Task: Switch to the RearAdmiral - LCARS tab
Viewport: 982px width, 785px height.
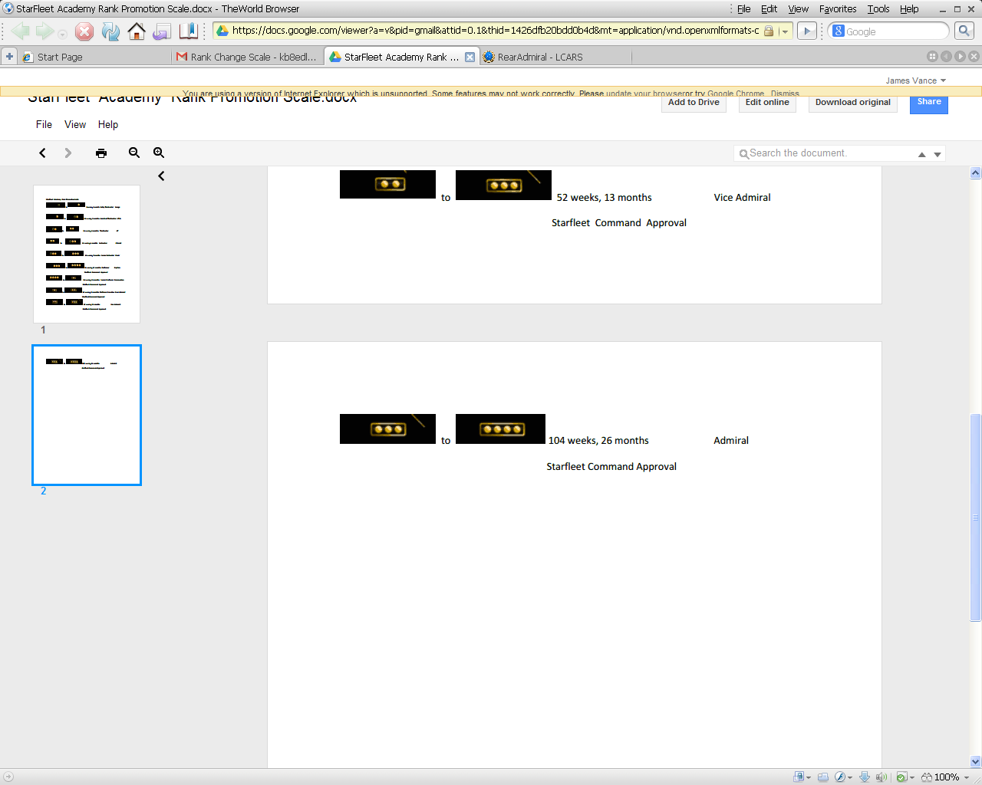Action: [x=555, y=57]
